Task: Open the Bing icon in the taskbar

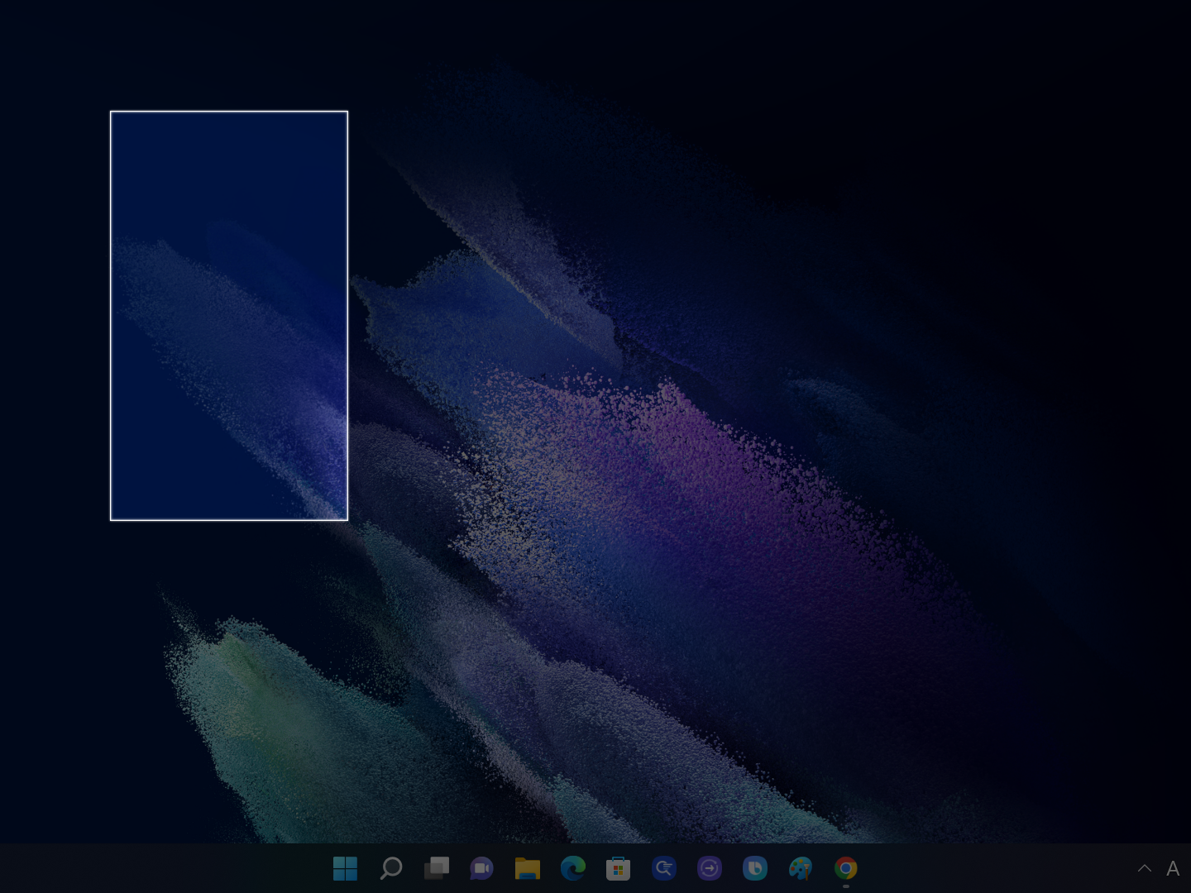Action: pos(754,868)
